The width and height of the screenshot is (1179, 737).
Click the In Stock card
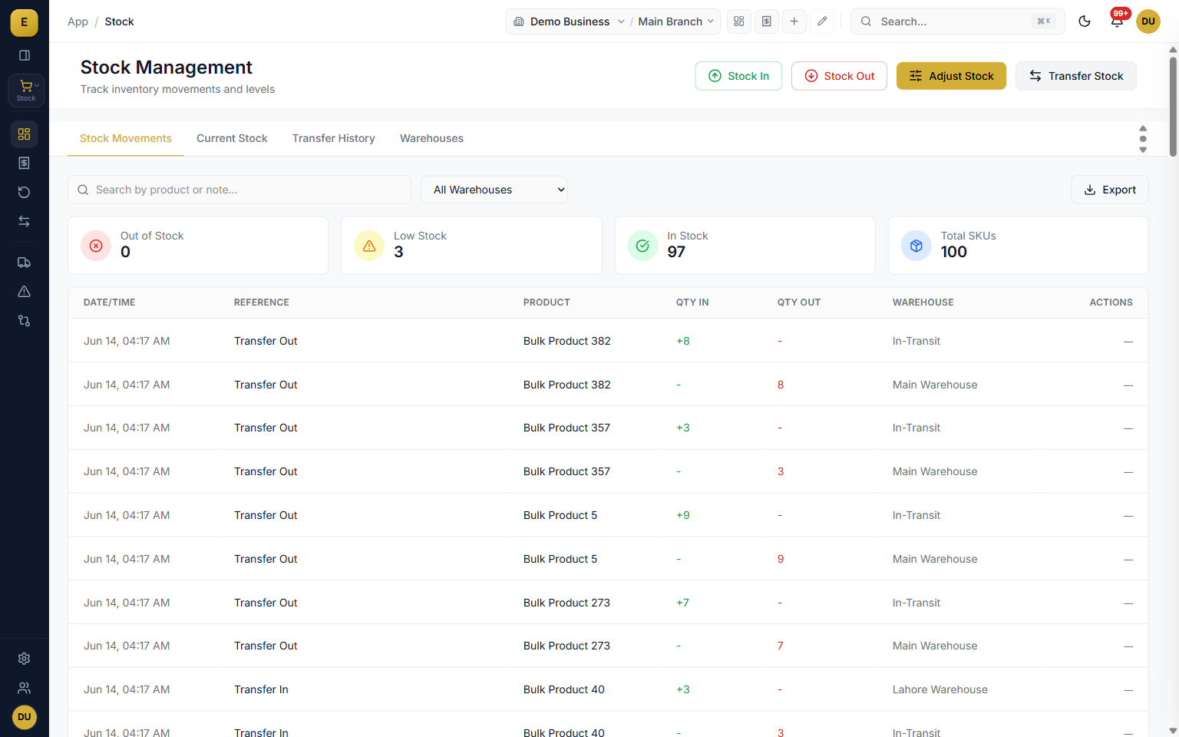tap(745, 245)
